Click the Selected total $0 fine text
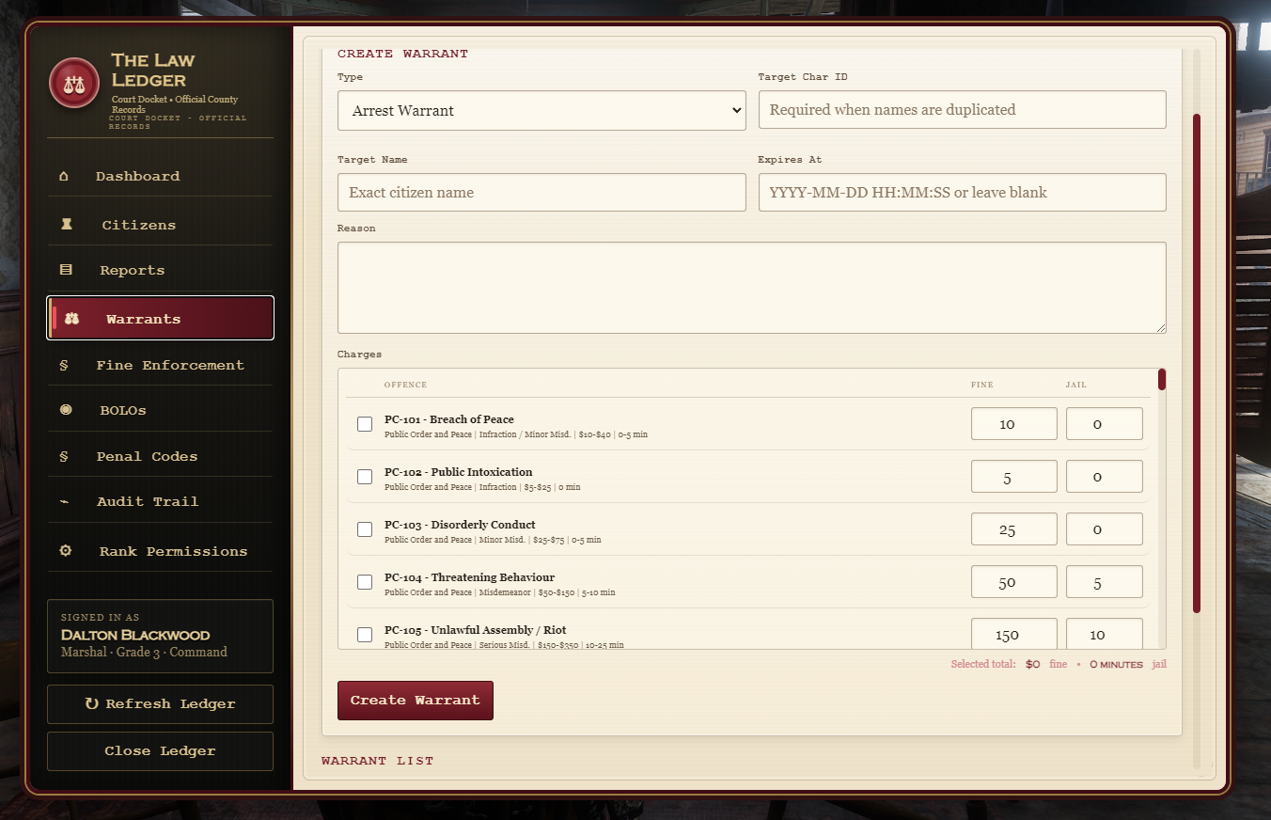Image resolution: width=1271 pixels, height=820 pixels. click(1009, 664)
